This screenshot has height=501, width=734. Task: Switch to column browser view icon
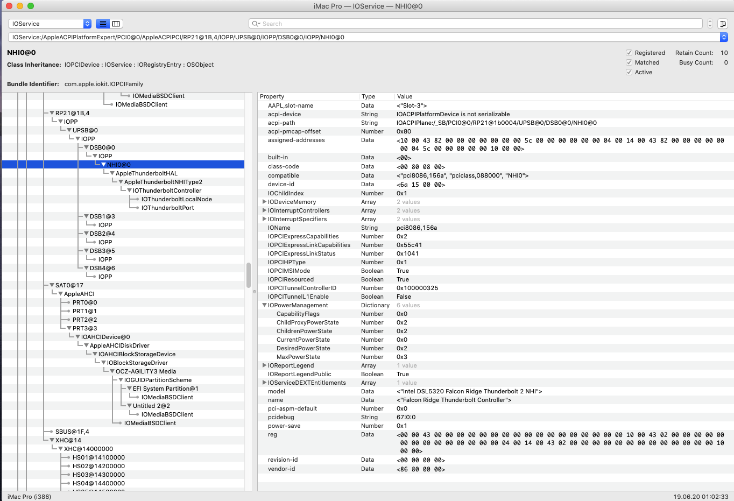pyautogui.click(x=116, y=24)
